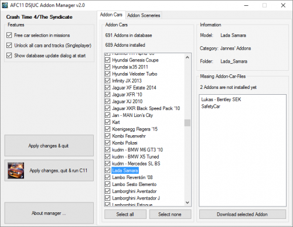Uncheck the Lada Samara checkbox
Screen dimensions: 293x227
click(x=108, y=171)
